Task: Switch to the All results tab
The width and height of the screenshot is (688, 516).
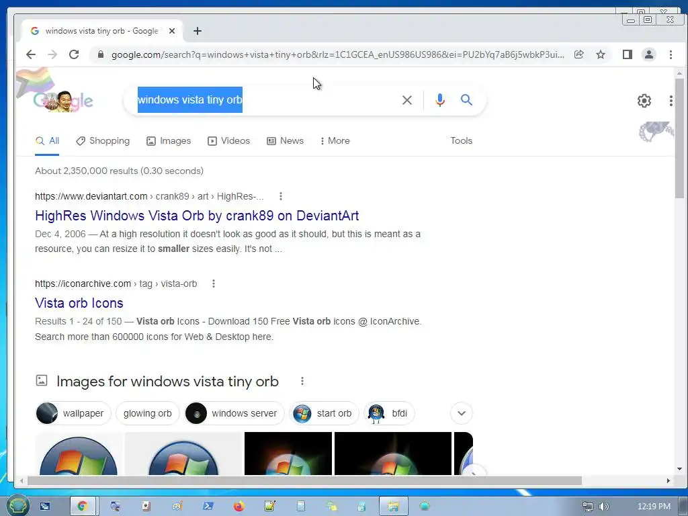Action: [48, 141]
